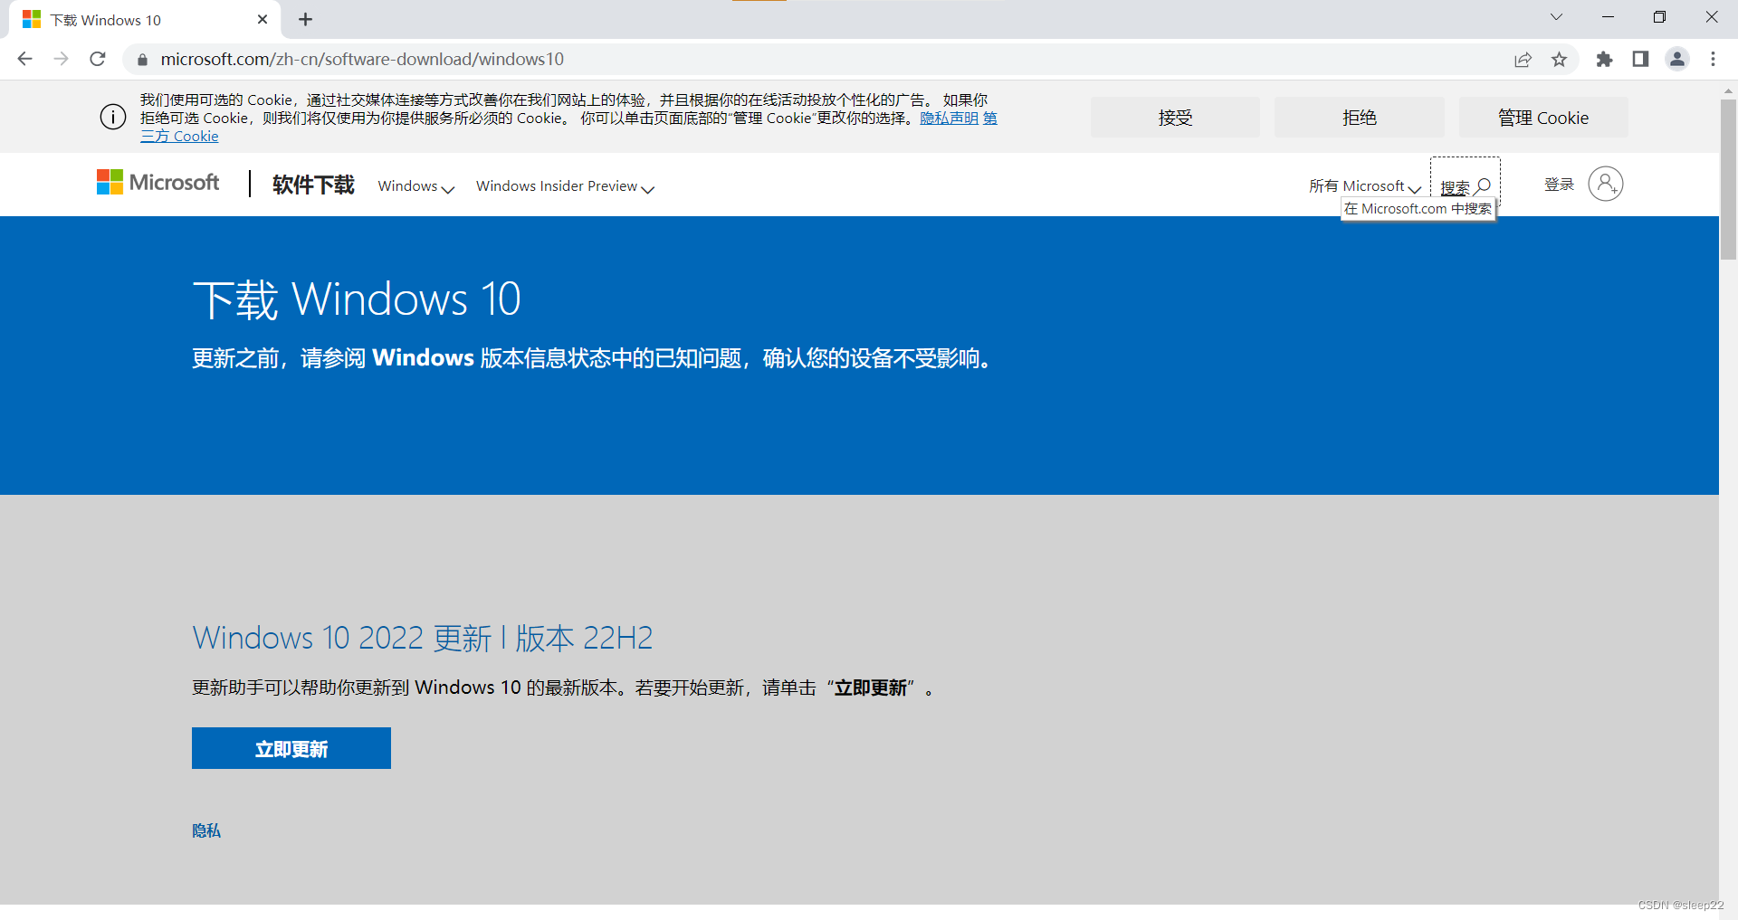Click the 立即更新 update button

click(x=291, y=748)
